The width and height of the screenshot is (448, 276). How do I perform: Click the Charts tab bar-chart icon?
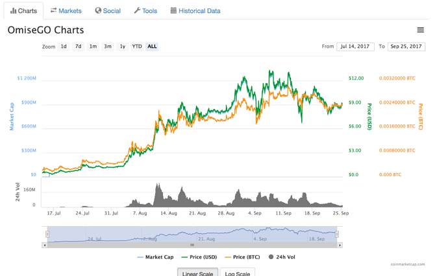point(13,11)
